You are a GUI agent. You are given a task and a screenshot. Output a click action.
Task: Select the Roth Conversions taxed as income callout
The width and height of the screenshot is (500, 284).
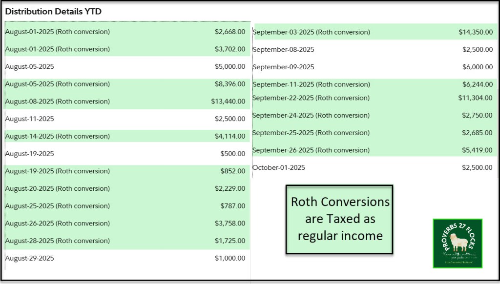(x=340, y=219)
